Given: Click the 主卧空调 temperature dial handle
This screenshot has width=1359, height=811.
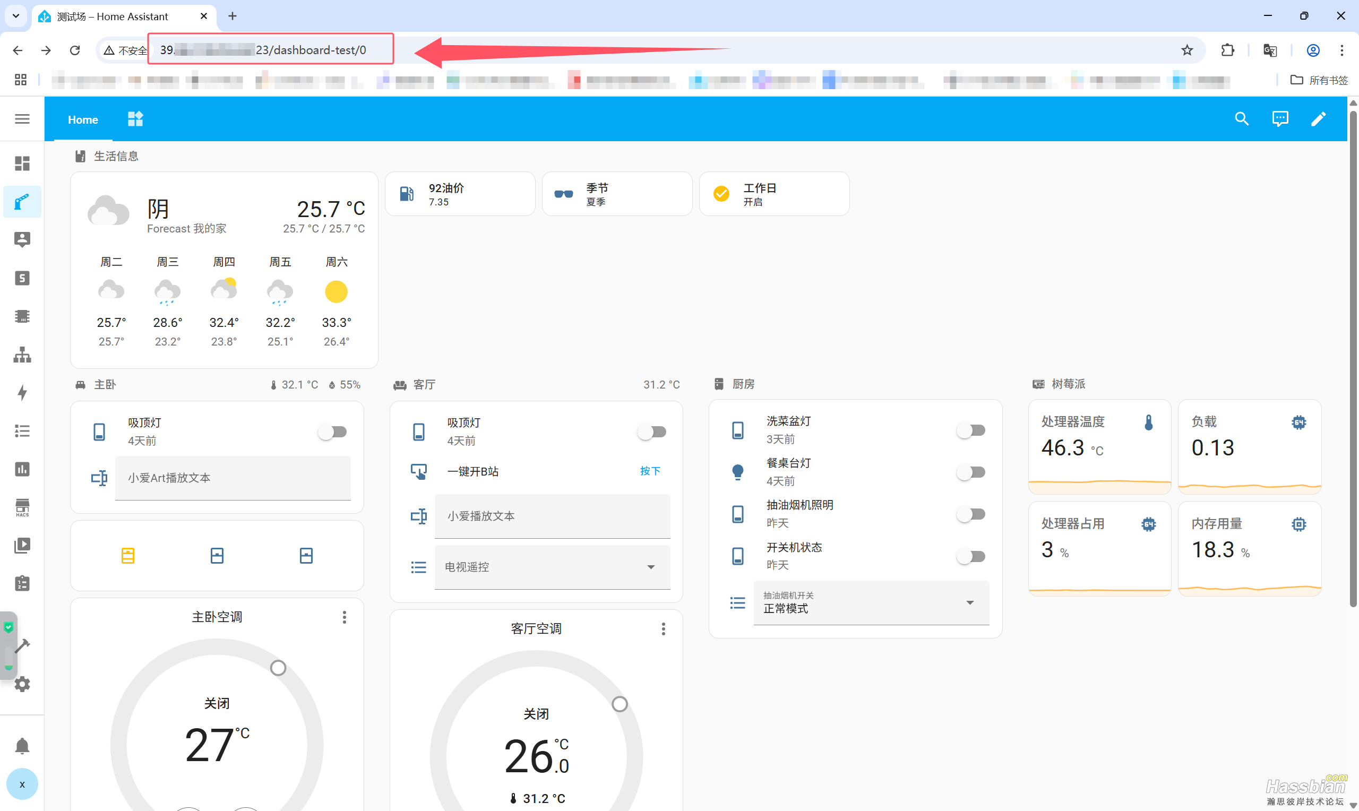Looking at the screenshot, I should point(278,668).
